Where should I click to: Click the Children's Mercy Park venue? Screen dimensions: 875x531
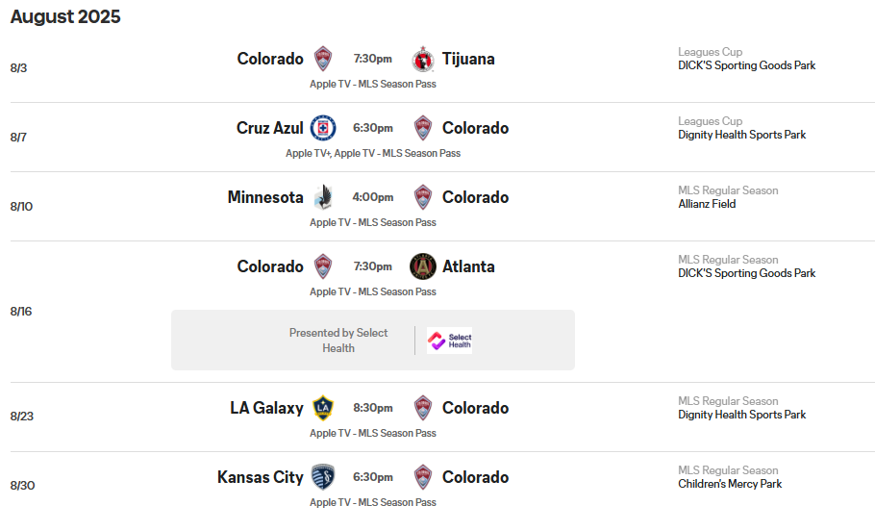730,484
